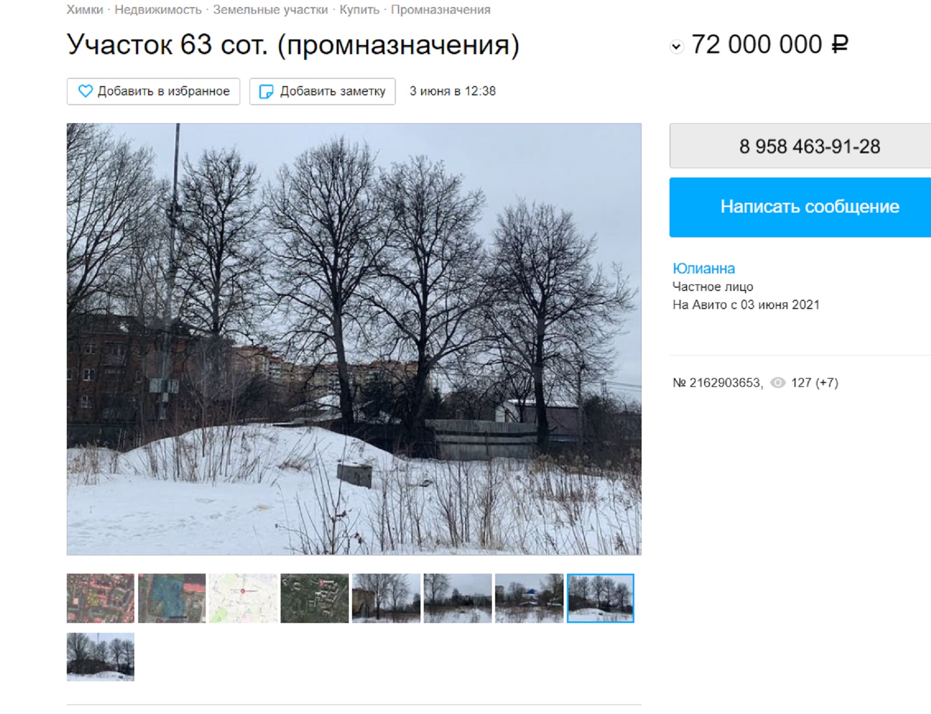Select the seventh thumbnail with blue roof
This screenshot has height=714, width=931.
click(529, 598)
